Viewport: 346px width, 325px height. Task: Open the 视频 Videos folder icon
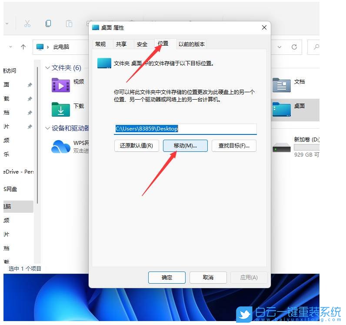coord(61,85)
